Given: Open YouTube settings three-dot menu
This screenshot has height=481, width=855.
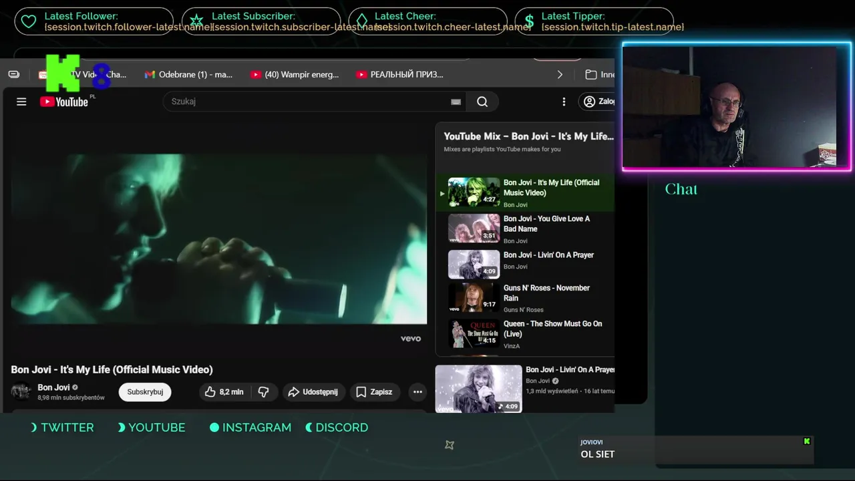Looking at the screenshot, I should tap(564, 102).
